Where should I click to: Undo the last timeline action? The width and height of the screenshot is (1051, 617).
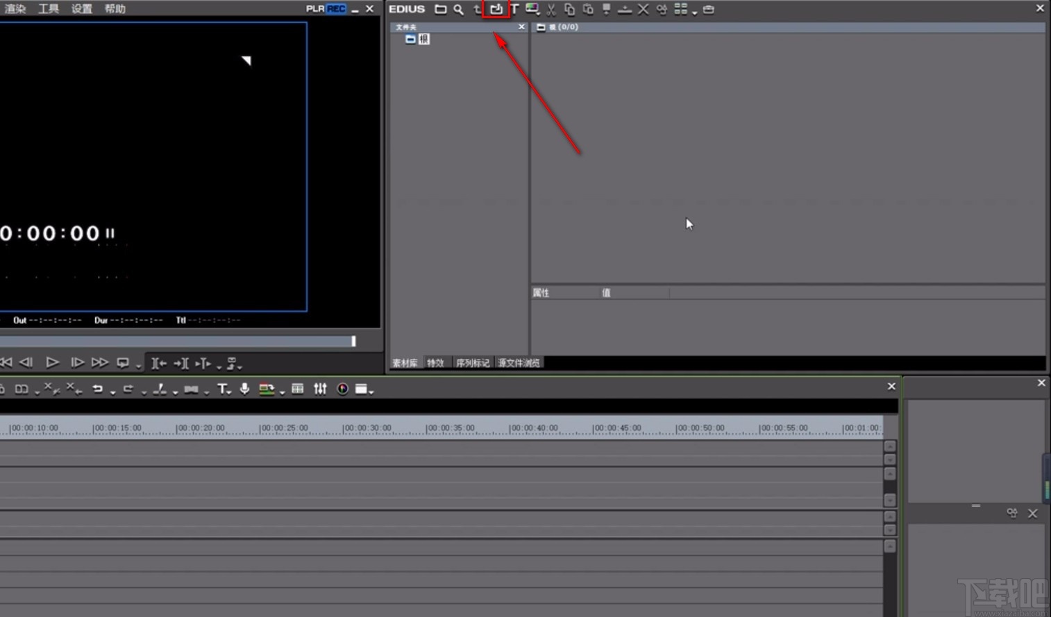click(x=98, y=389)
